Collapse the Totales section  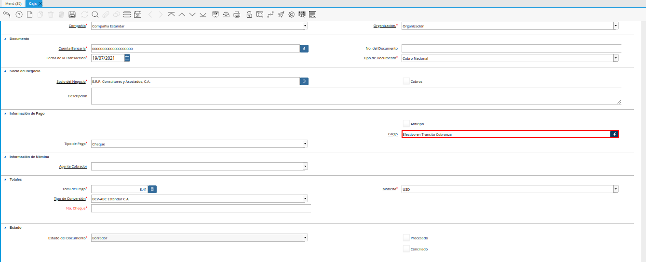(x=5, y=179)
